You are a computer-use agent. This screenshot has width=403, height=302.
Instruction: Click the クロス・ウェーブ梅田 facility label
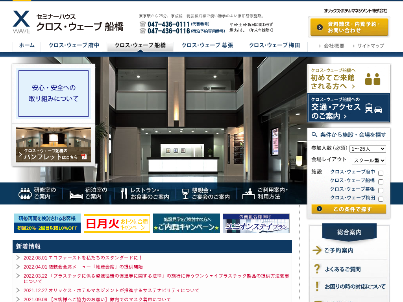click(x=352, y=197)
